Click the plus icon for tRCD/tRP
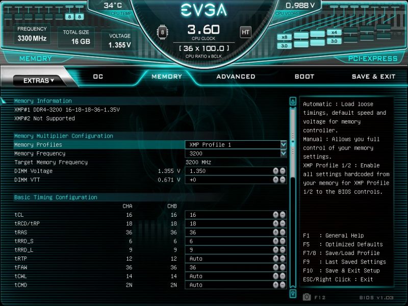The image size is (408, 306). pos(275,223)
